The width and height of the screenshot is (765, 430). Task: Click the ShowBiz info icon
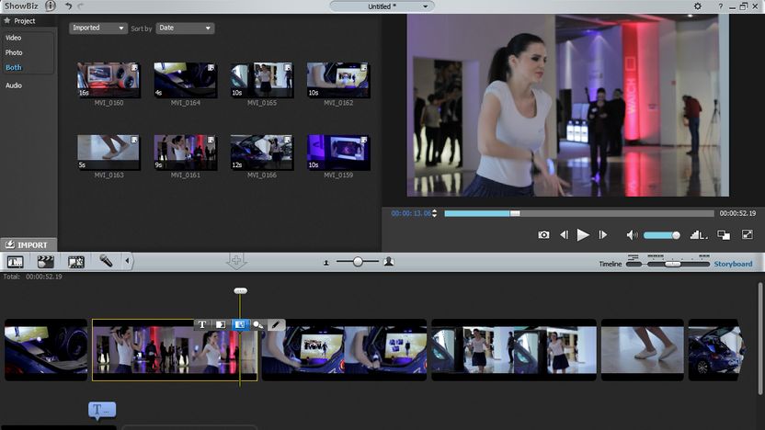click(x=51, y=6)
